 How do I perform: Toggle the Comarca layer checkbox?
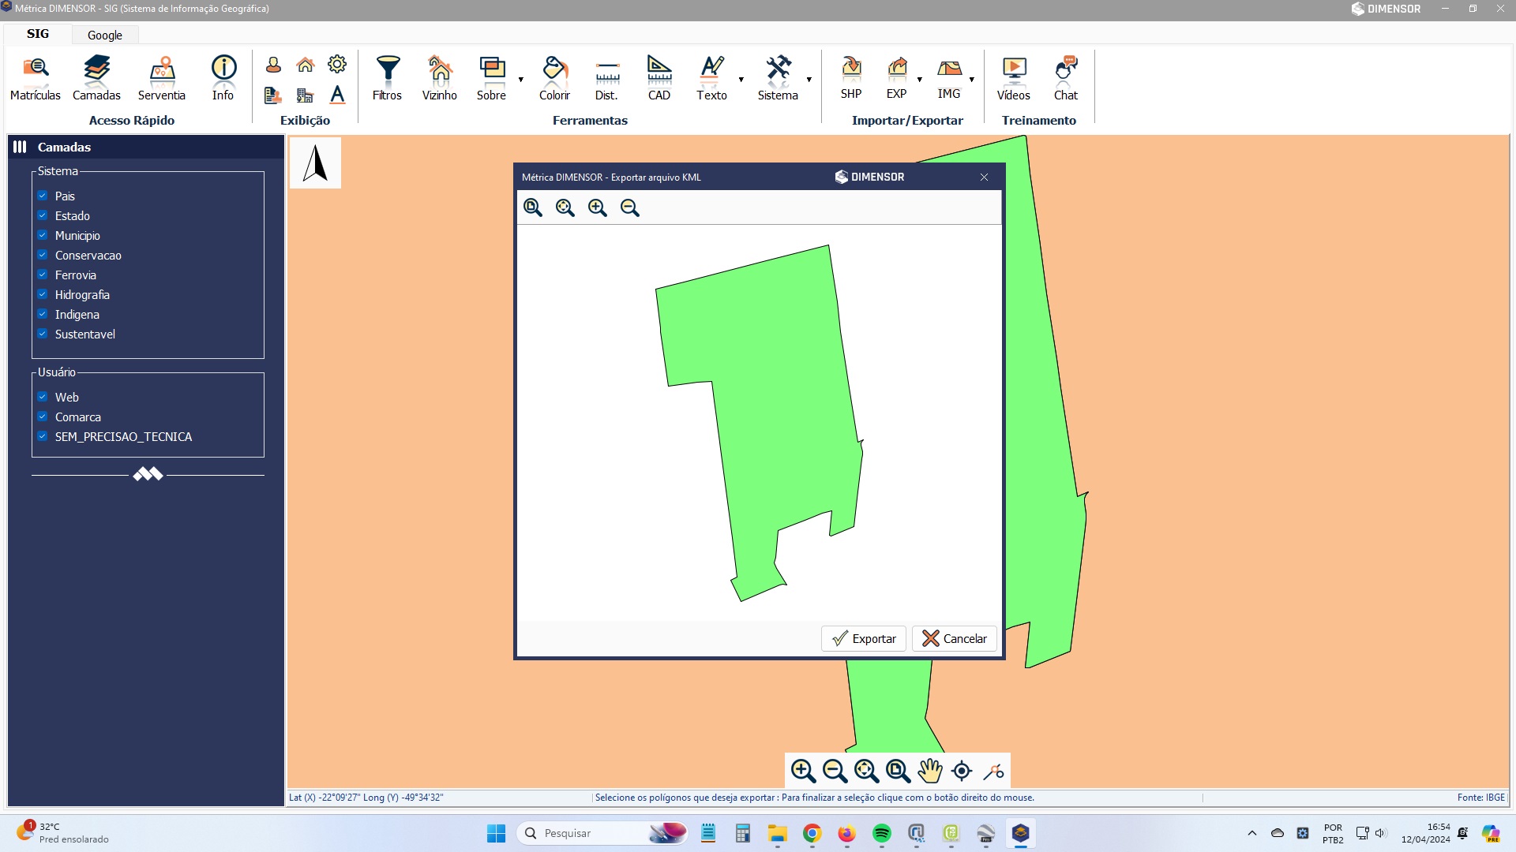coord(43,417)
